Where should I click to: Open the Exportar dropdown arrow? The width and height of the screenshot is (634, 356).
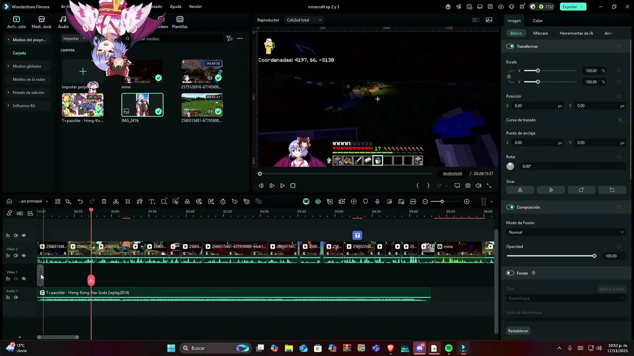click(x=583, y=7)
